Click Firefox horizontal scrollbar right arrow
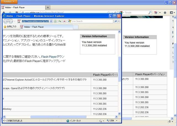177x126 pixels. pos(172,118)
